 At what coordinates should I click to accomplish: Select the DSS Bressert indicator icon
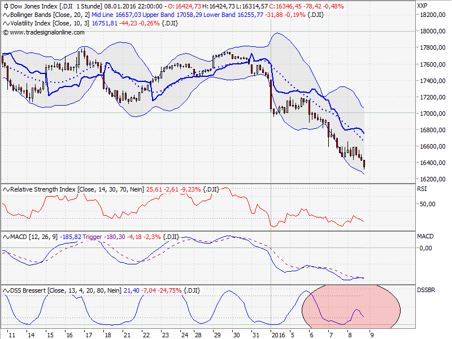click(x=7, y=290)
